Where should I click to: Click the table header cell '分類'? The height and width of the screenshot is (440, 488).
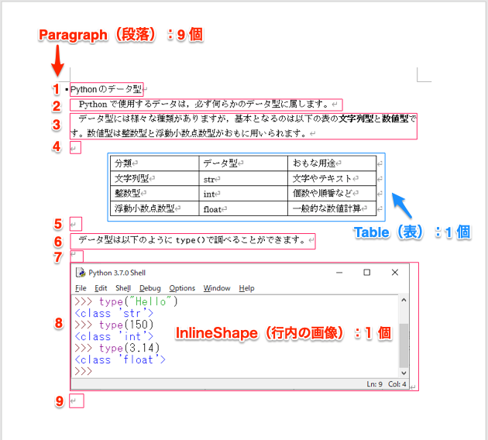[x=155, y=163]
